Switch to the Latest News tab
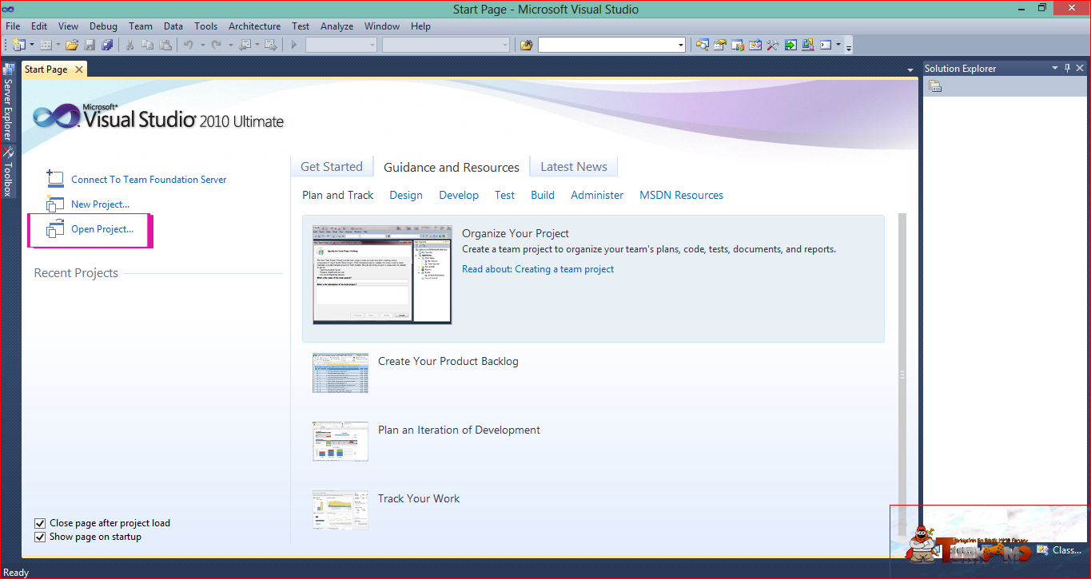The image size is (1091, 579). point(574,166)
